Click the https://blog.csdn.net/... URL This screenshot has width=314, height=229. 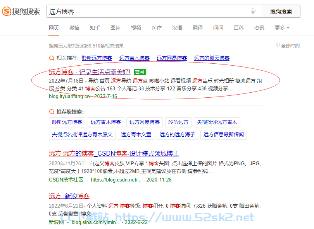[116, 180]
